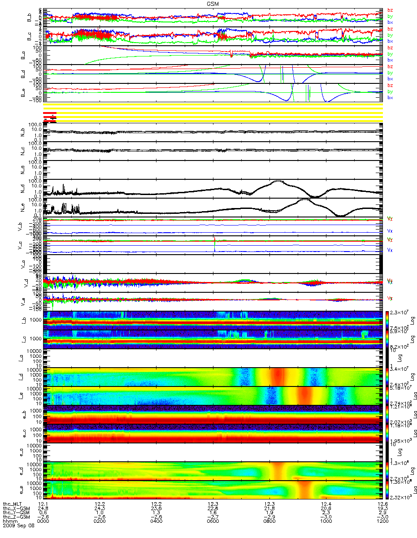Click the 0800 time tick label

[269, 522]
